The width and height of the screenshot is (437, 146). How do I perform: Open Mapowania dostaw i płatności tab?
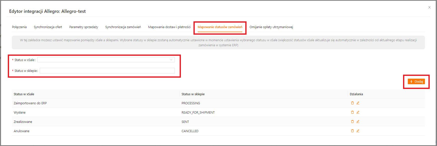(169, 27)
